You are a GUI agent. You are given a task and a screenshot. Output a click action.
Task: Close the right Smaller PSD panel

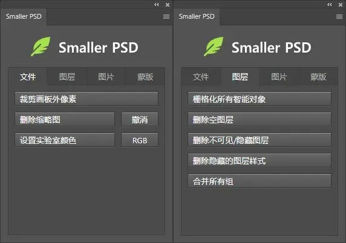click(341, 5)
